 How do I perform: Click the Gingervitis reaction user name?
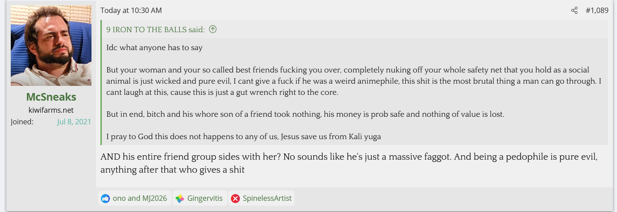(205, 198)
